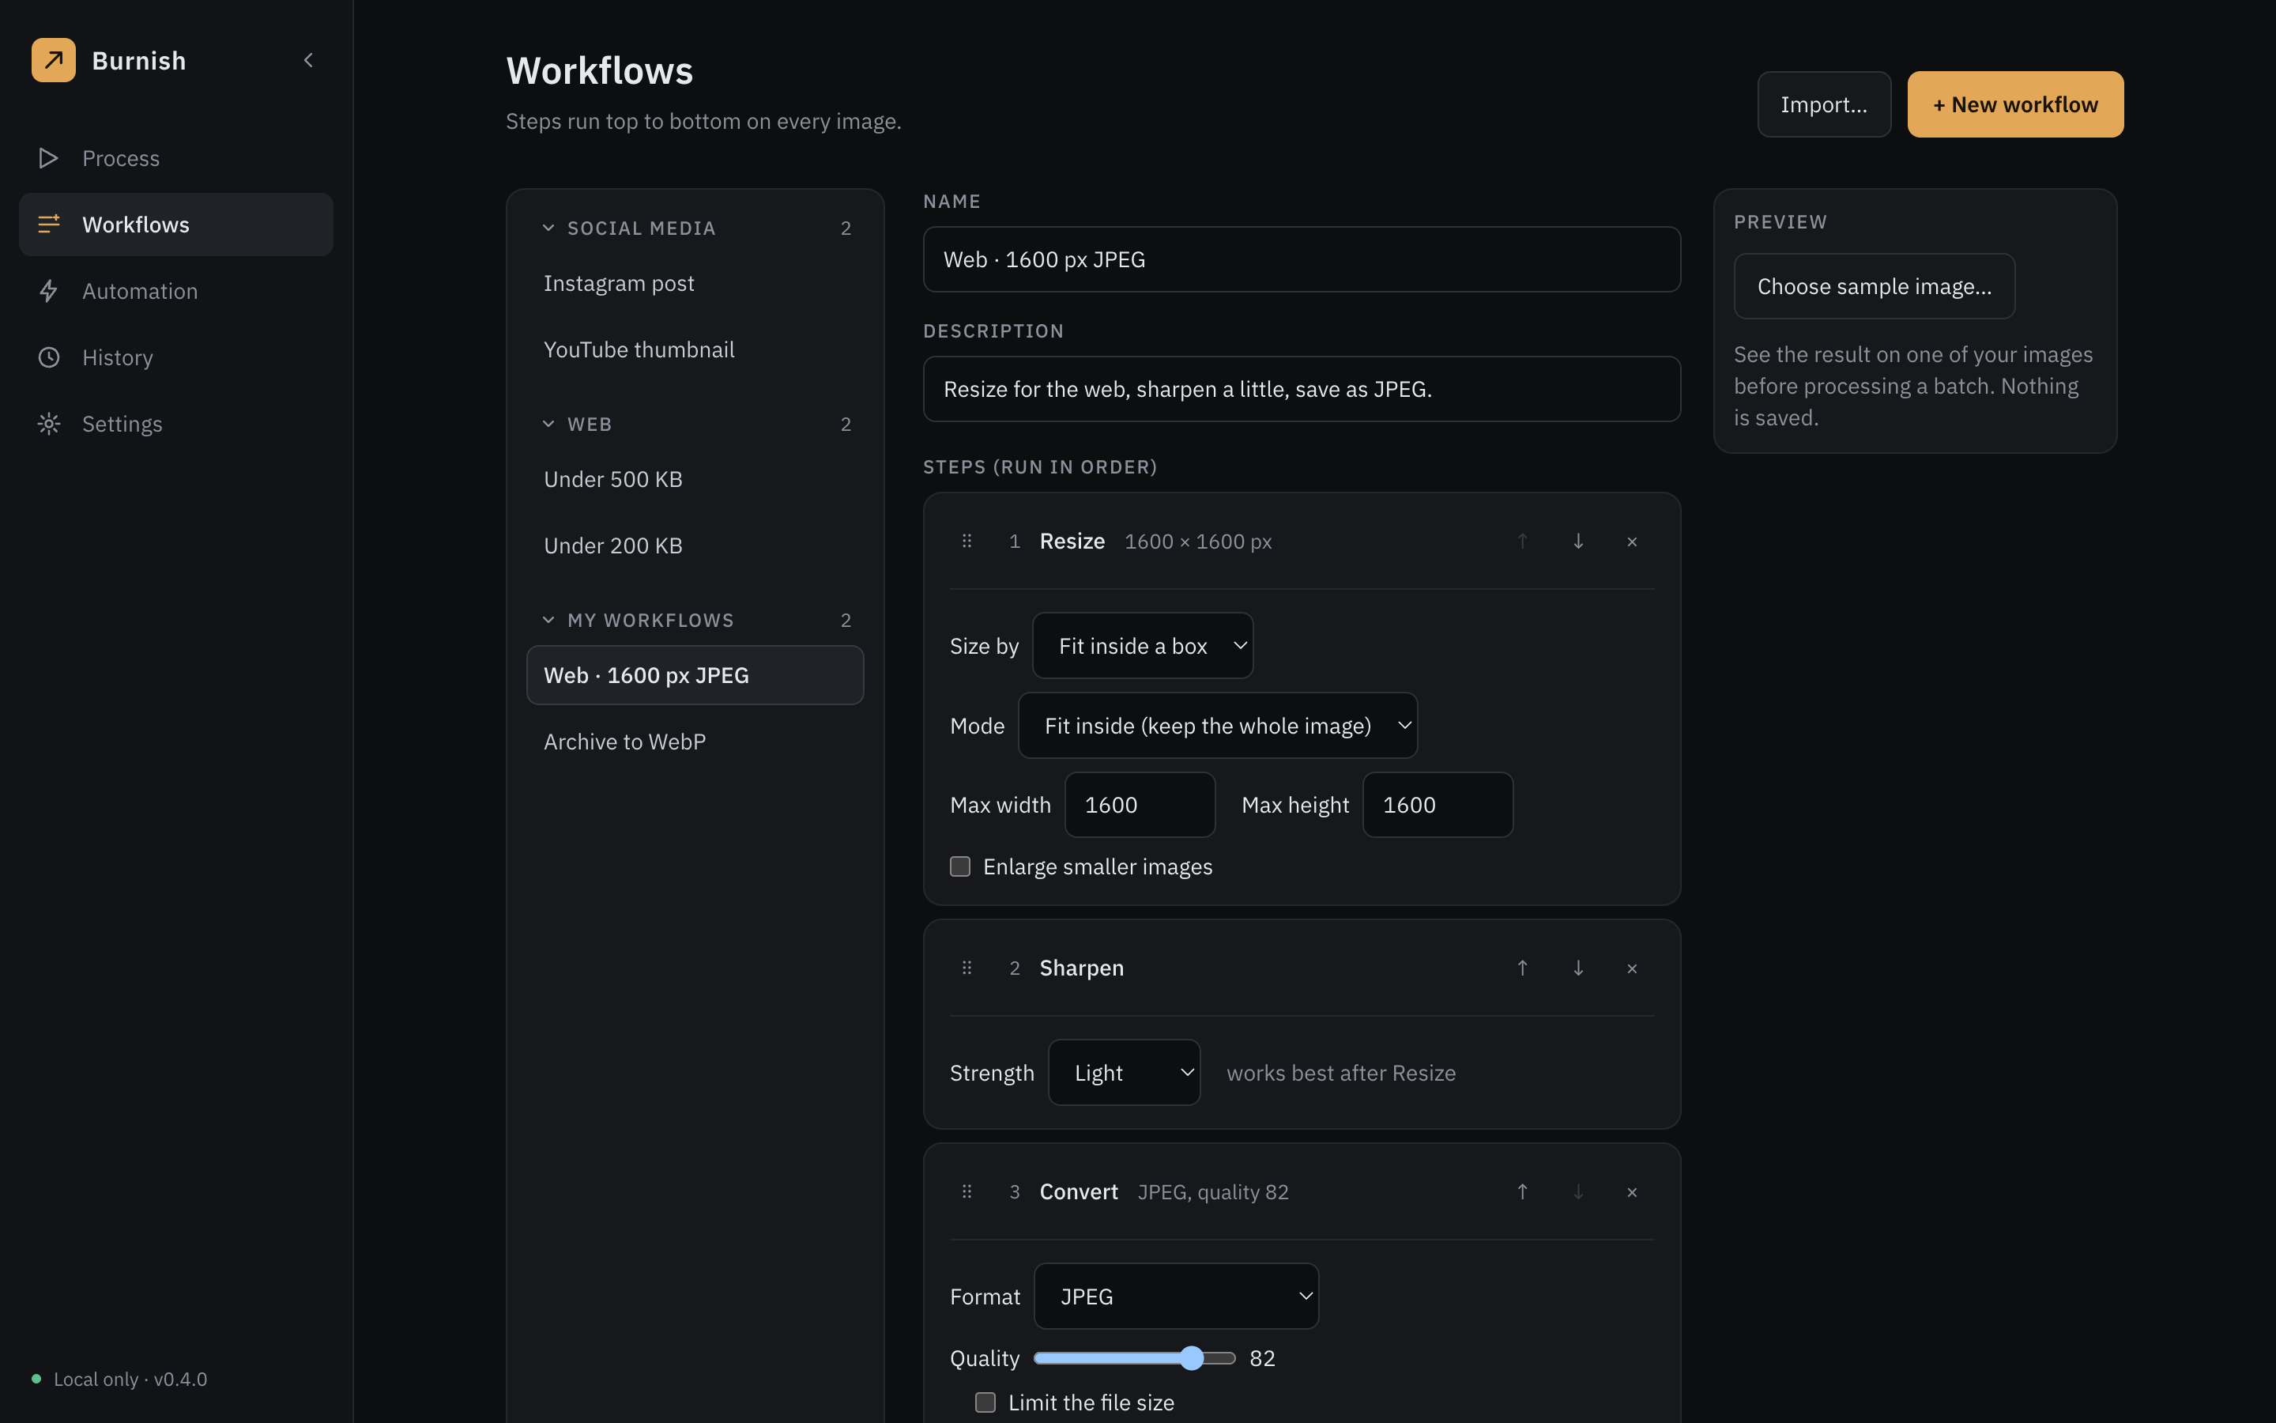Move the Sharpen step up
This screenshot has width=2276, height=1423.
(x=1523, y=968)
